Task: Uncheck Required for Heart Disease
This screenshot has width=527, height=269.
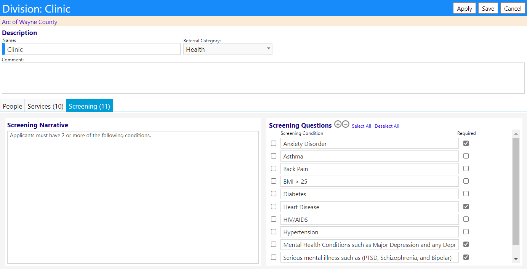Action: 466,207
